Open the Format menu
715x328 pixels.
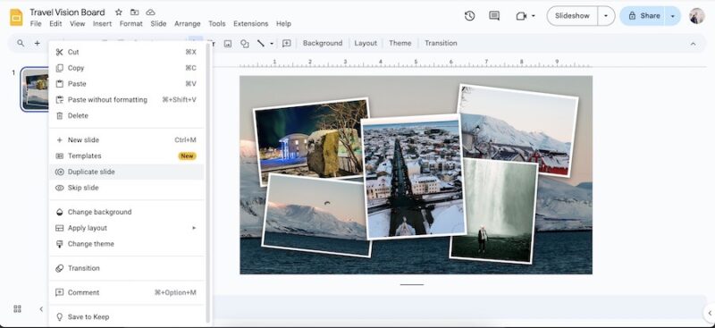point(131,24)
